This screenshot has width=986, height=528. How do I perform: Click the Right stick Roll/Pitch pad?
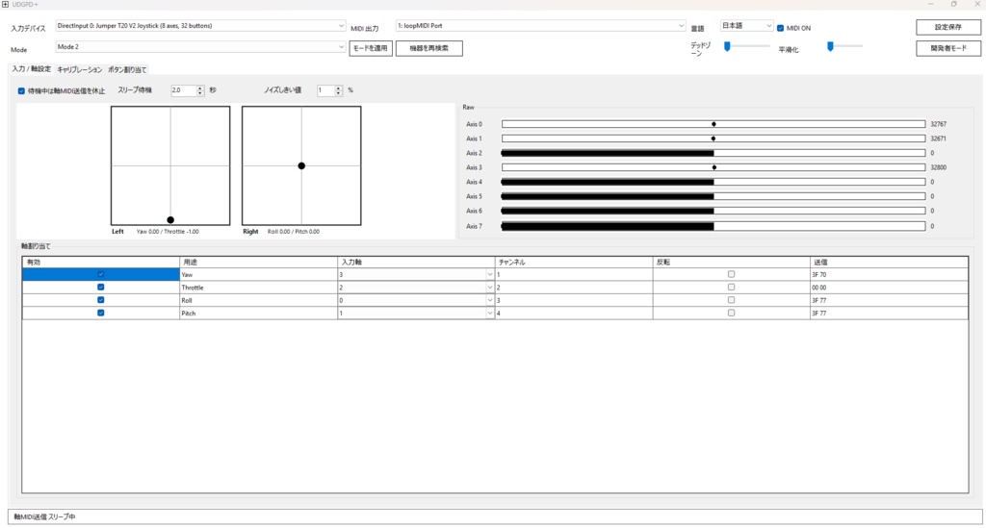(x=301, y=165)
